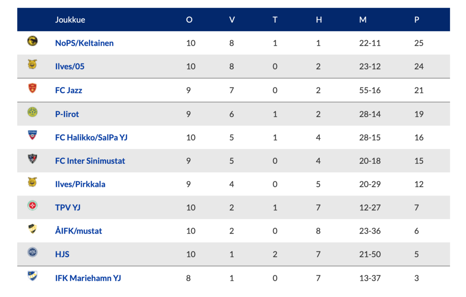Click the Ilves/Pirkkala lynx logo
466x297 pixels.
33,182
